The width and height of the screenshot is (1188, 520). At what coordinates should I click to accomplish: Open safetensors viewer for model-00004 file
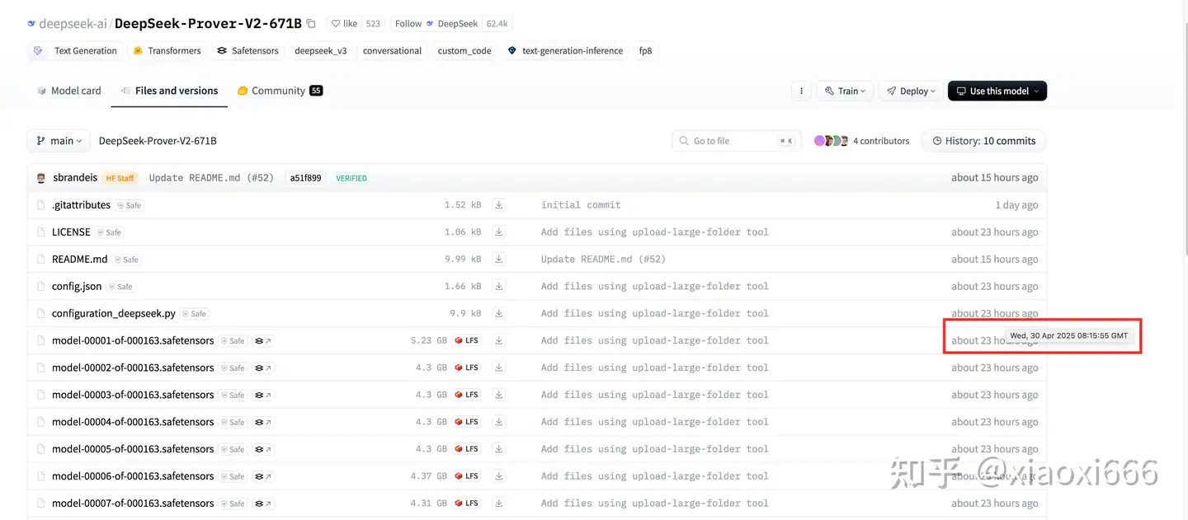[262, 423]
